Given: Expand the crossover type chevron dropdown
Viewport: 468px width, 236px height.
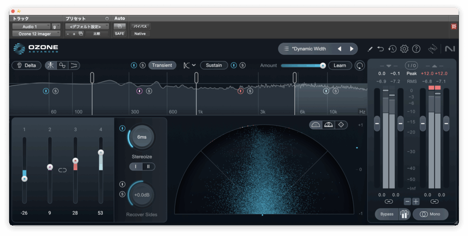Looking at the screenshot, I should (x=194, y=65).
